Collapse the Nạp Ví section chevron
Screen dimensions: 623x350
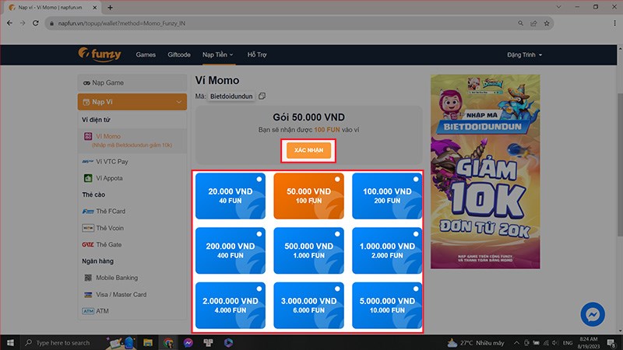[x=179, y=102]
